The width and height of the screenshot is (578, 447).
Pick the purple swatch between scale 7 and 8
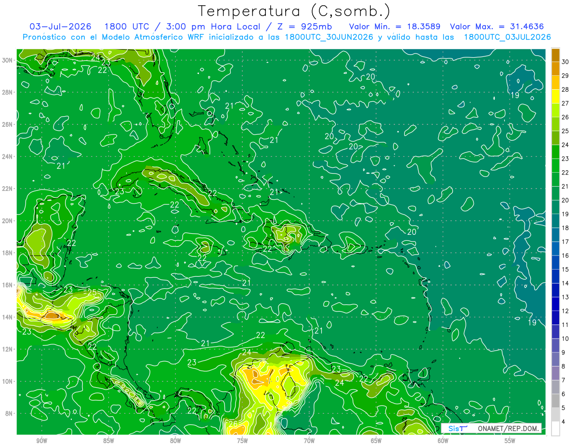555,373
